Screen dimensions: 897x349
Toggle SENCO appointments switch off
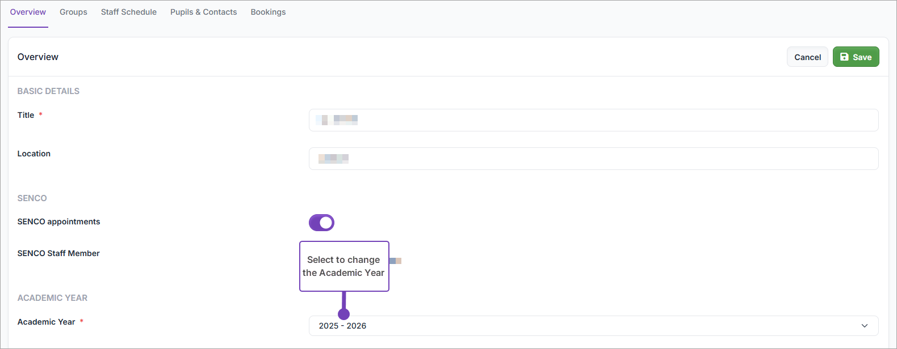click(x=321, y=223)
